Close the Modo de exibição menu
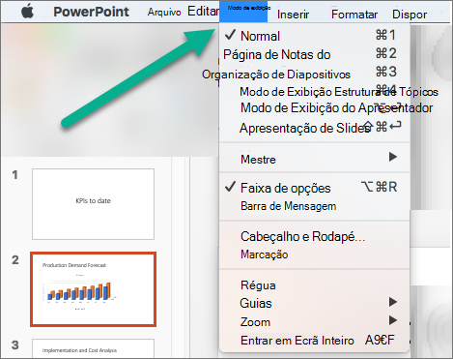The width and height of the screenshot is (453, 359). pos(243,12)
